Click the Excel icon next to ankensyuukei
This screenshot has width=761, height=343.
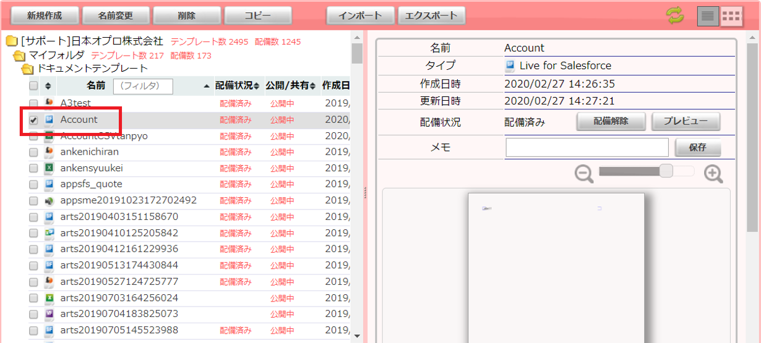[x=49, y=168]
